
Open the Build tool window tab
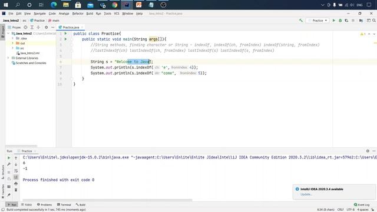pos(81,205)
